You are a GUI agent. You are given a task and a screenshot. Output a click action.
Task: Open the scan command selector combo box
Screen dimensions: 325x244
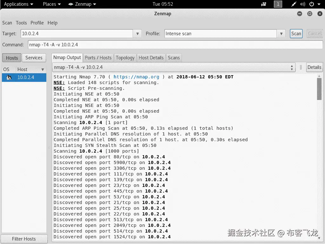tap(174, 67)
